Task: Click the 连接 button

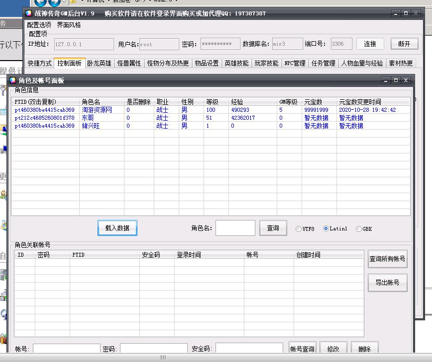Action: (x=370, y=44)
